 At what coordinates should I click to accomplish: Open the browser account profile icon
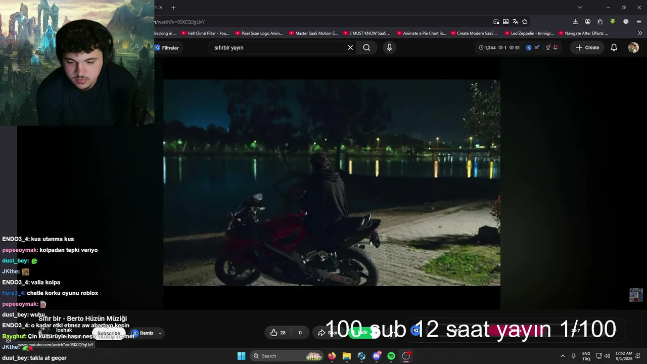(x=587, y=22)
